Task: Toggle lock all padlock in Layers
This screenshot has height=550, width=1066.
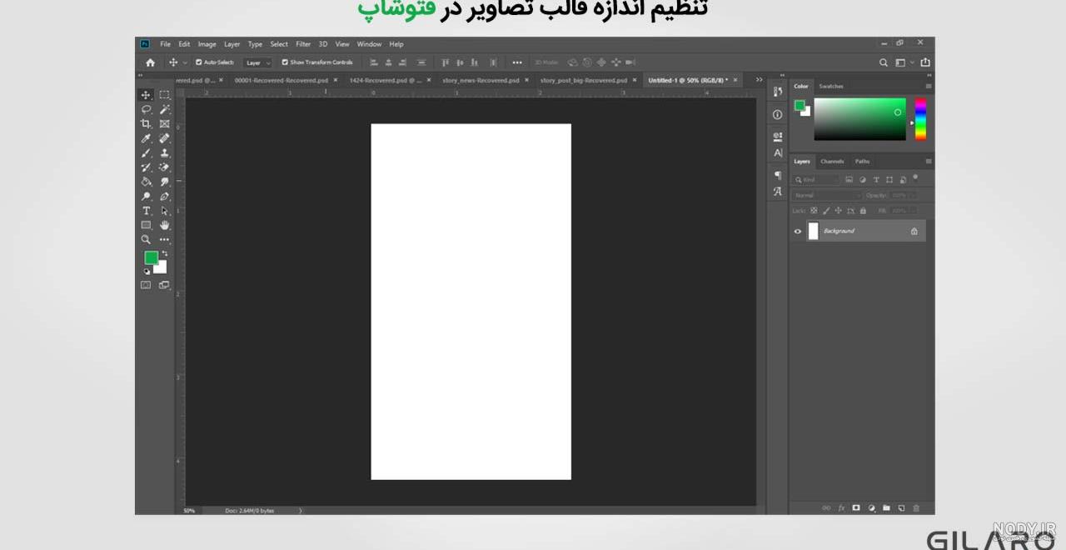Action: pyautogui.click(x=863, y=211)
